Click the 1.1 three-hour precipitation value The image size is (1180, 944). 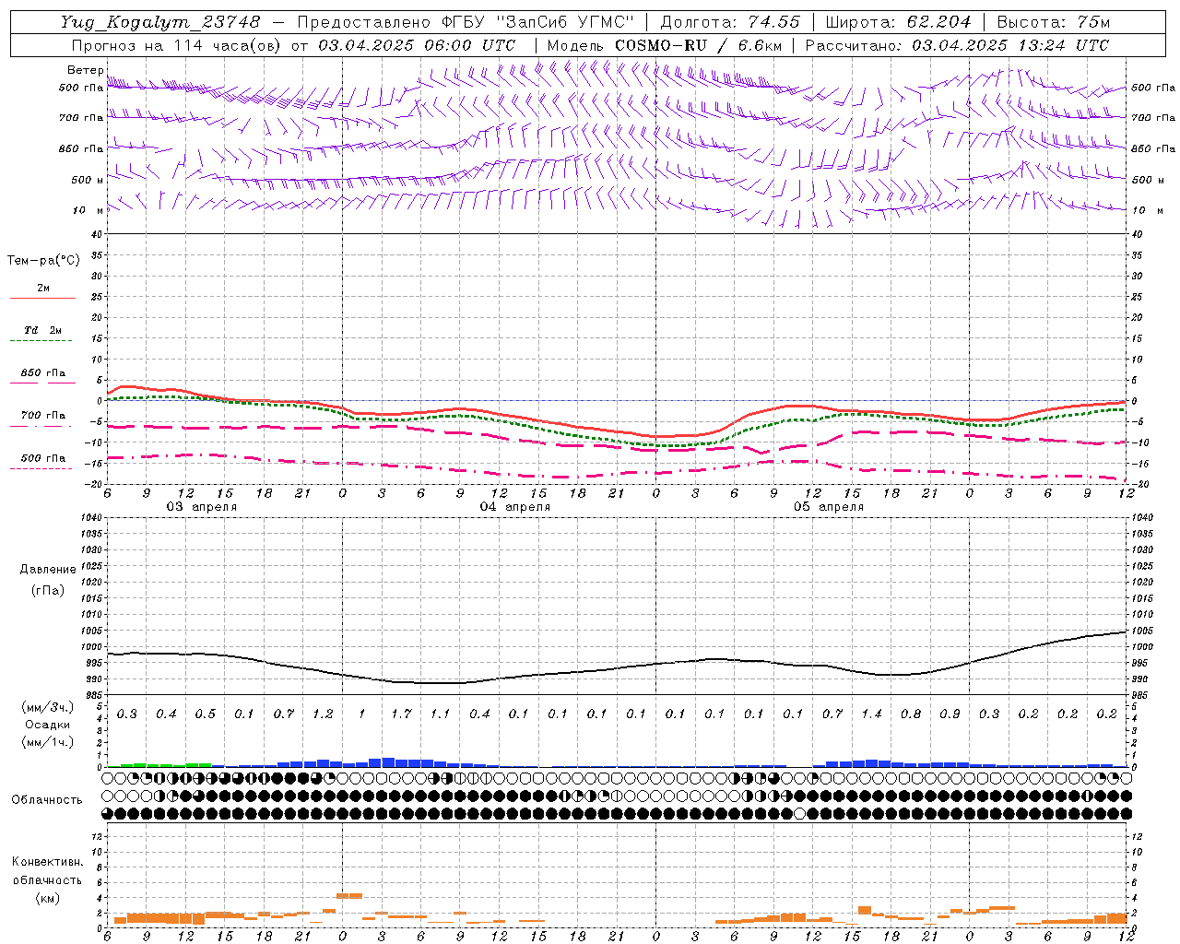tap(440, 714)
